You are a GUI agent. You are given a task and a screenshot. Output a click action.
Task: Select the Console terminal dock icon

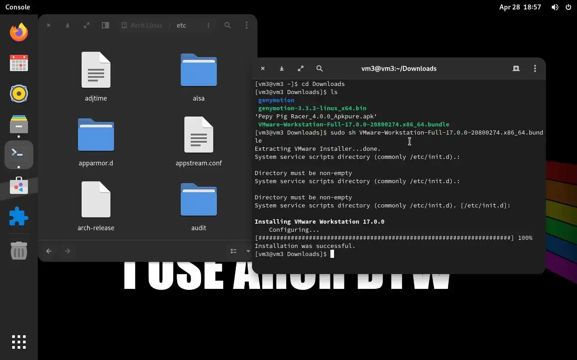tap(19, 154)
